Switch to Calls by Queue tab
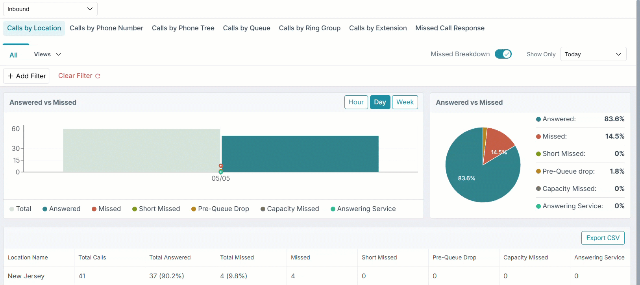The width and height of the screenshot is (640, 285). [247, 28]
